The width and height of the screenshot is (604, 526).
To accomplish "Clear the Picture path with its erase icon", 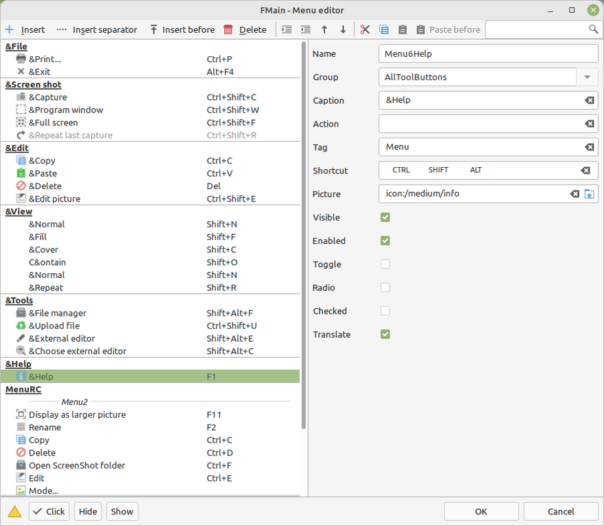I will coord(575,194).
